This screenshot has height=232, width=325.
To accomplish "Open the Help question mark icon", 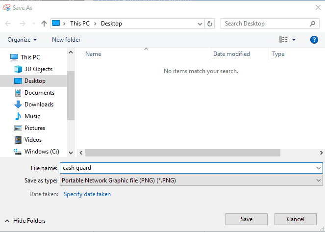I will (314, 40).
